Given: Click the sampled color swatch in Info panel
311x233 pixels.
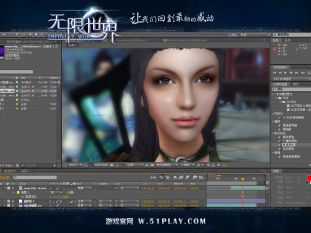Looking at the screenshot, I should coord(274,49).
